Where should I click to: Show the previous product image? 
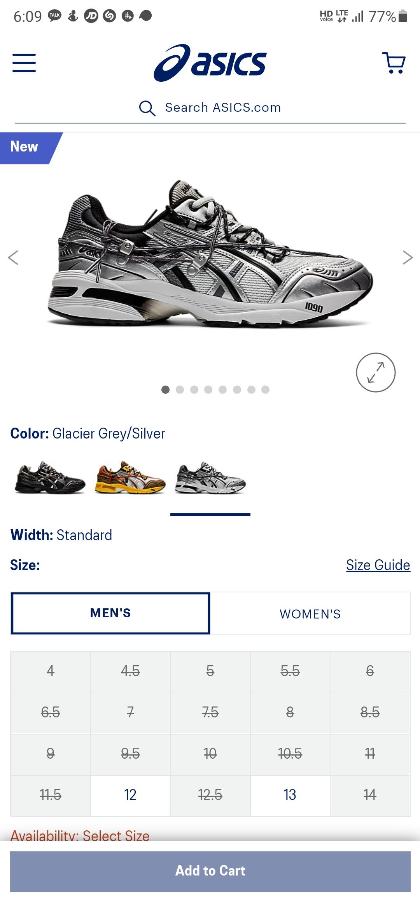tap(13, 257)
